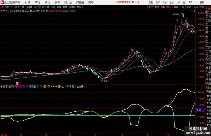
Task: Click the 生命线 indicator label
Action: [x=81, y=87]
